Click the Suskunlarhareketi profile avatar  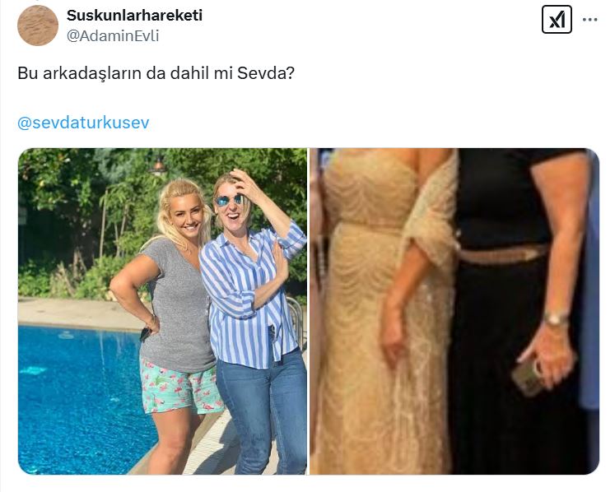(38, 26)
